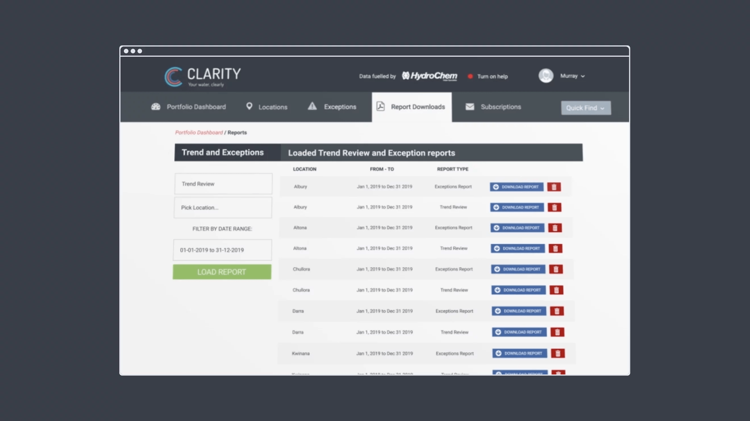Screen dimensions: 750x421
Task: Delete the Kwinana Exceptions Report row
Action: coord(558,353)
